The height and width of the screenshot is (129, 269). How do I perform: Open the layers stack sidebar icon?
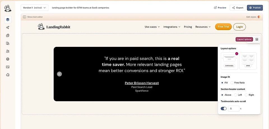(8, 20)
